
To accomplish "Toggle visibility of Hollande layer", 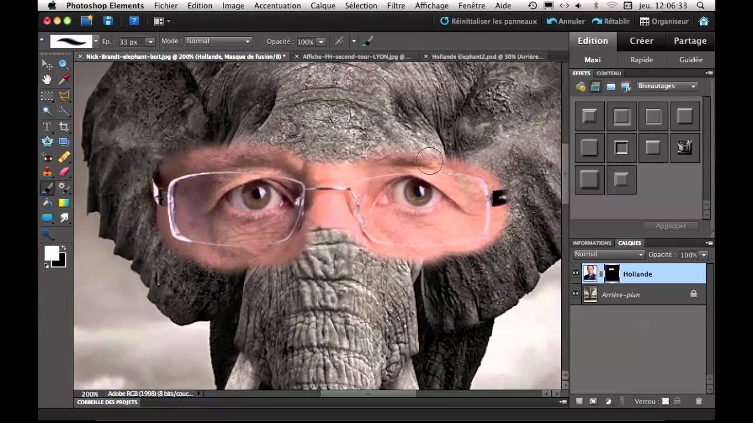I will click(576, 273).
